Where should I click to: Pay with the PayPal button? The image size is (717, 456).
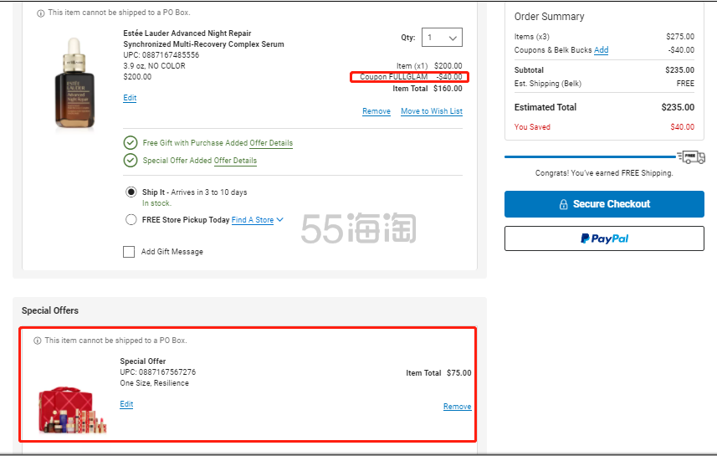point(604,238)
